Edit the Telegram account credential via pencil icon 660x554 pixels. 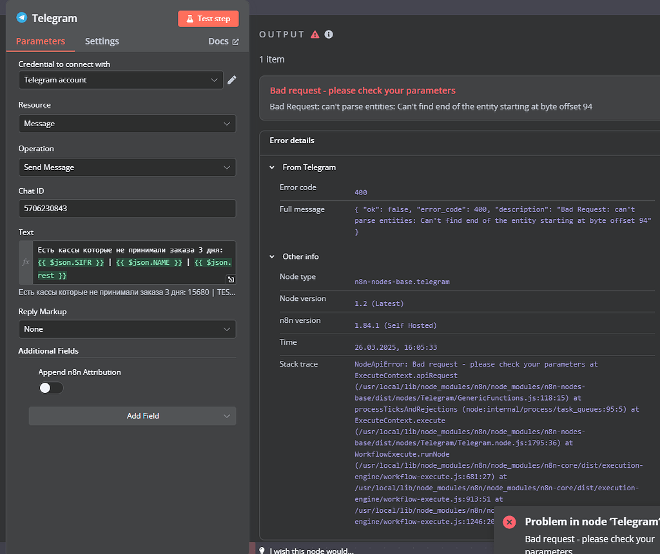pyautogui.click(x=232, y=80)
